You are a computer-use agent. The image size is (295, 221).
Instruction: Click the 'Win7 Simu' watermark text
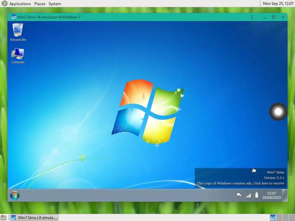tap(275, 172)
